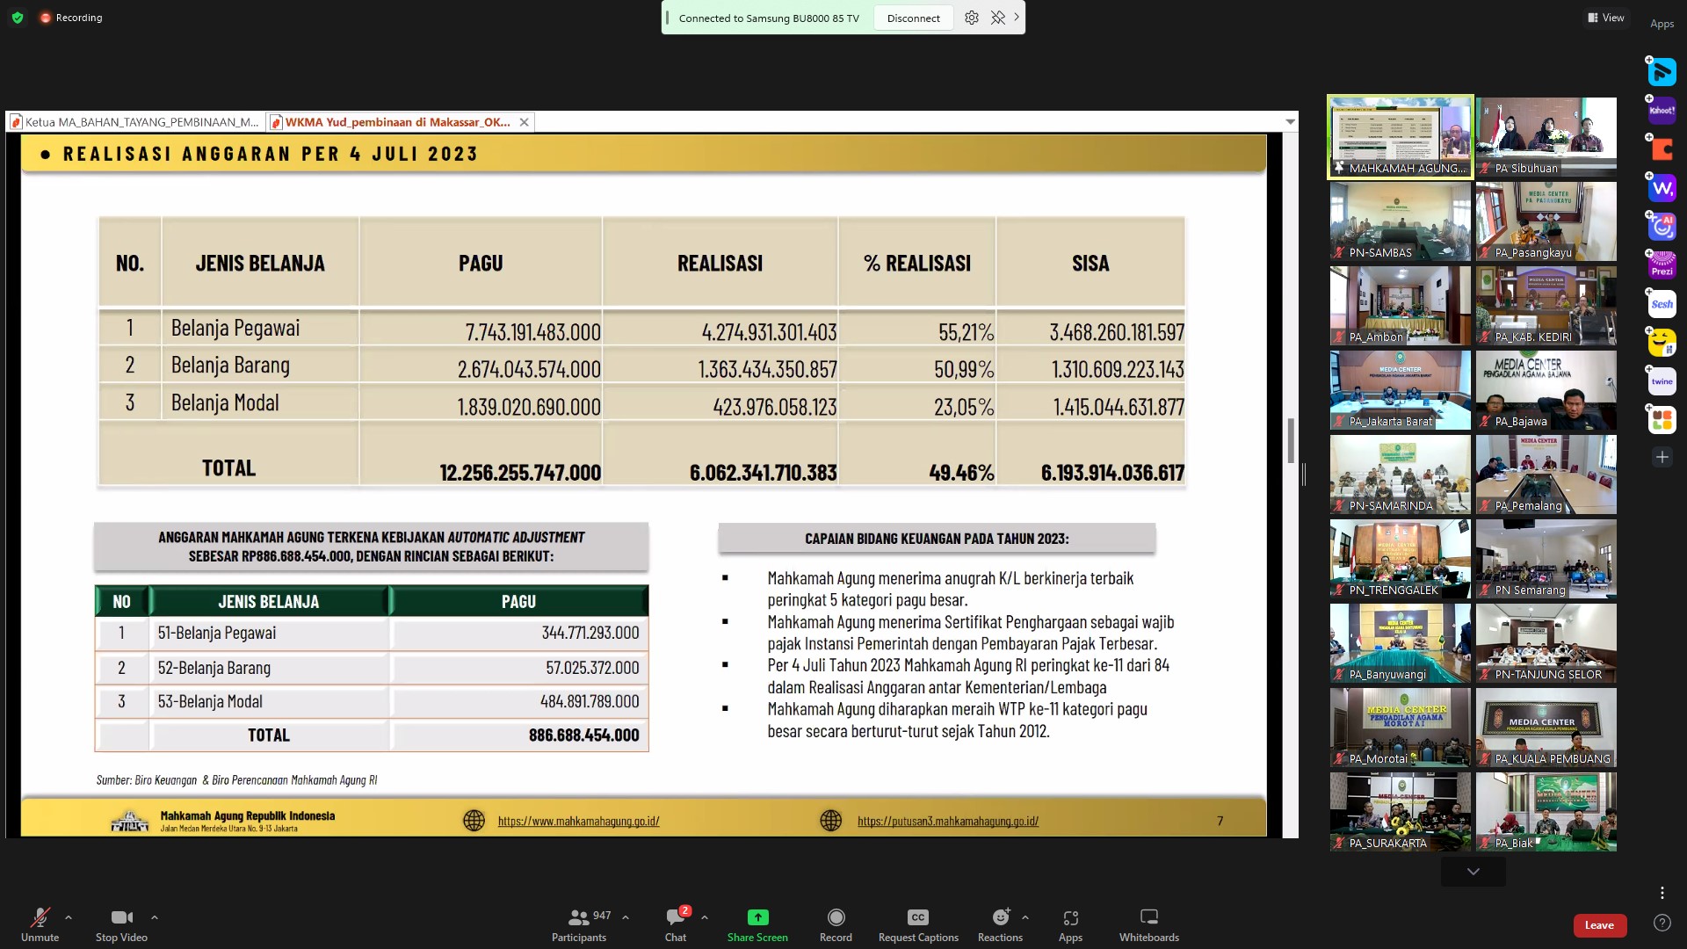
Task: Expand chat options arrow
Action: coord(705,917)
